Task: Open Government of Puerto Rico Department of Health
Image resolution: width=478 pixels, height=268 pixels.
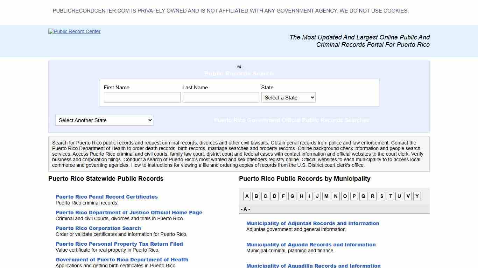Action: [x=122, y=259]
